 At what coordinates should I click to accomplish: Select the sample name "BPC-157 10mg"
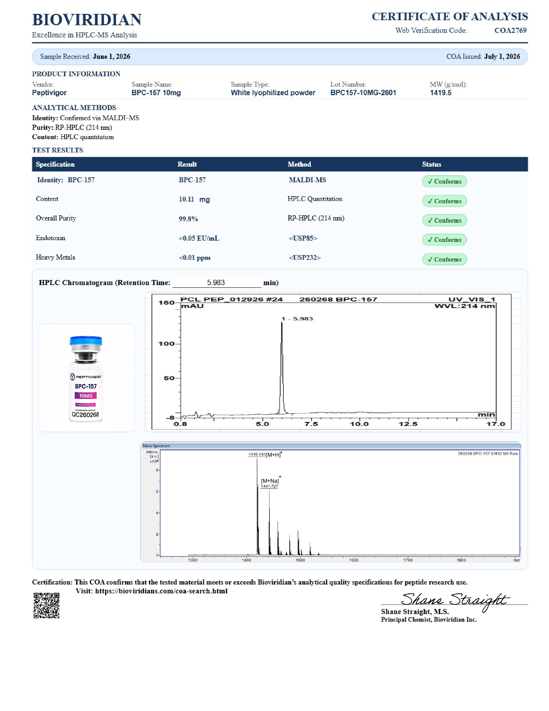point(156,93)
